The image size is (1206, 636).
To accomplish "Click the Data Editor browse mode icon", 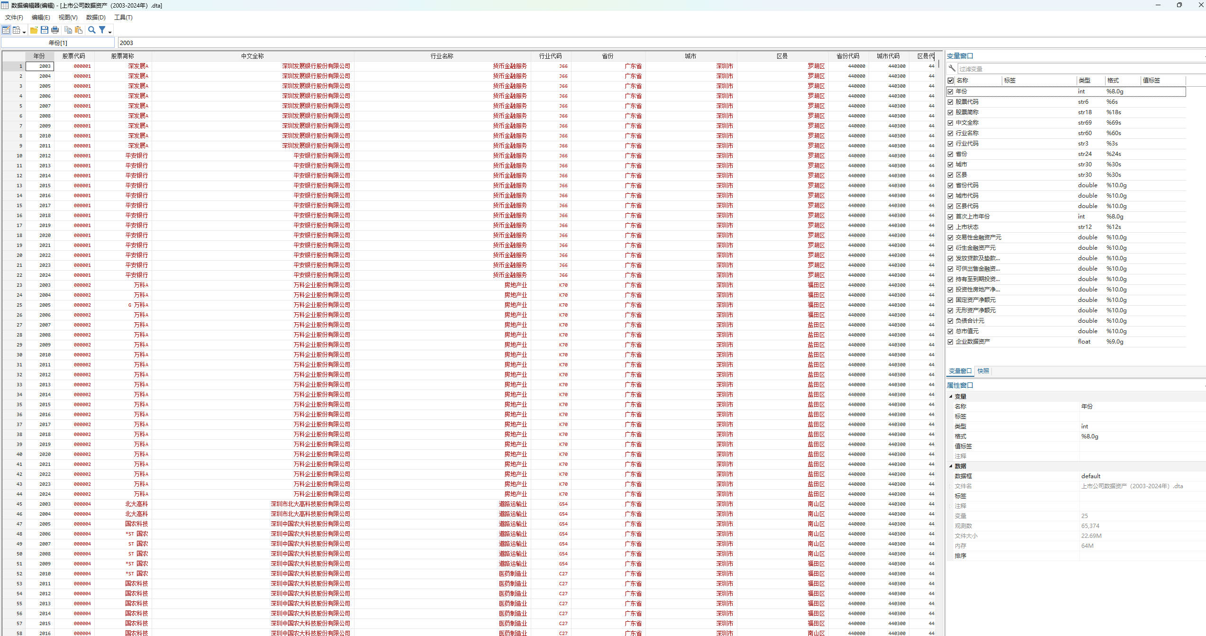I will 17,30.
